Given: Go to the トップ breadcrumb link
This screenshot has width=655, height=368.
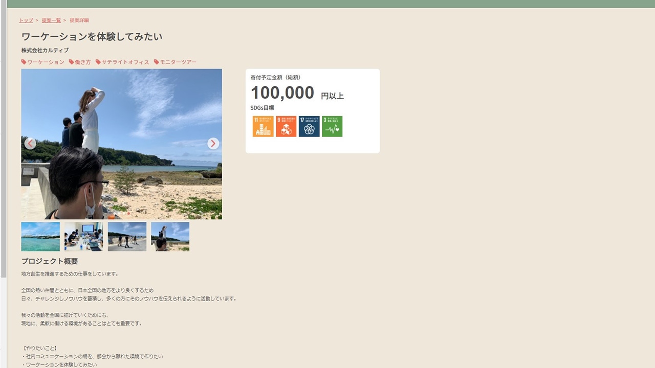Looking at the screenshot, I should point(26,20).
